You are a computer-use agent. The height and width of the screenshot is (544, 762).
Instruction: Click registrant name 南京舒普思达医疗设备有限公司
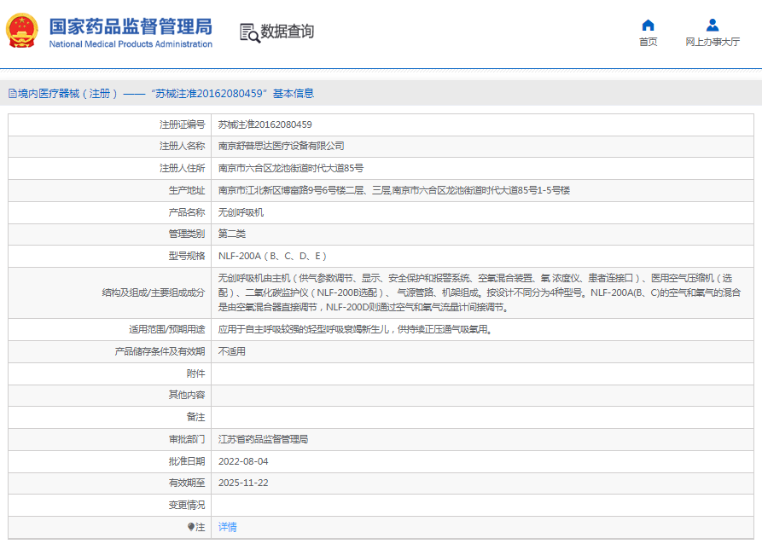pos(282,147)
